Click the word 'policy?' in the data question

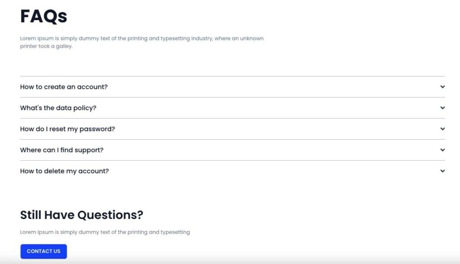point(85,108)
